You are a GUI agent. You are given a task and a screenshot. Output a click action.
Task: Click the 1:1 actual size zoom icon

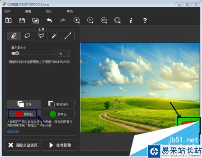click(104, 20)
